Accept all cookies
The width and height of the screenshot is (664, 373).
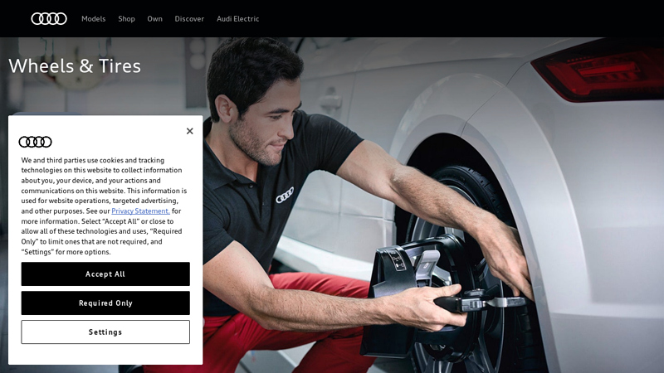105,274
